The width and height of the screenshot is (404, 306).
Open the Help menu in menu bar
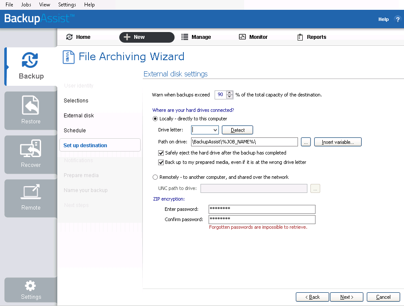click(x=89, y=5)
